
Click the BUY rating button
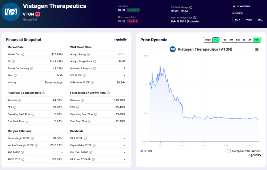click(237, 19)
